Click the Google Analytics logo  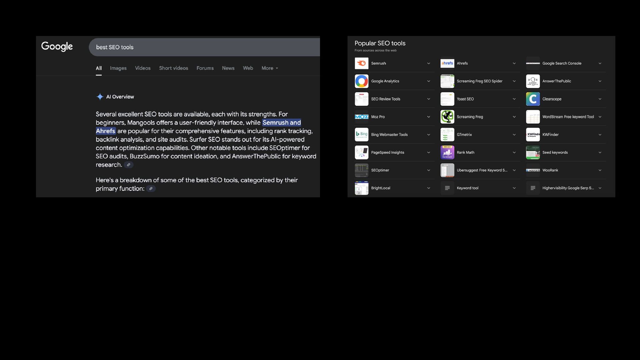[362, 81]
